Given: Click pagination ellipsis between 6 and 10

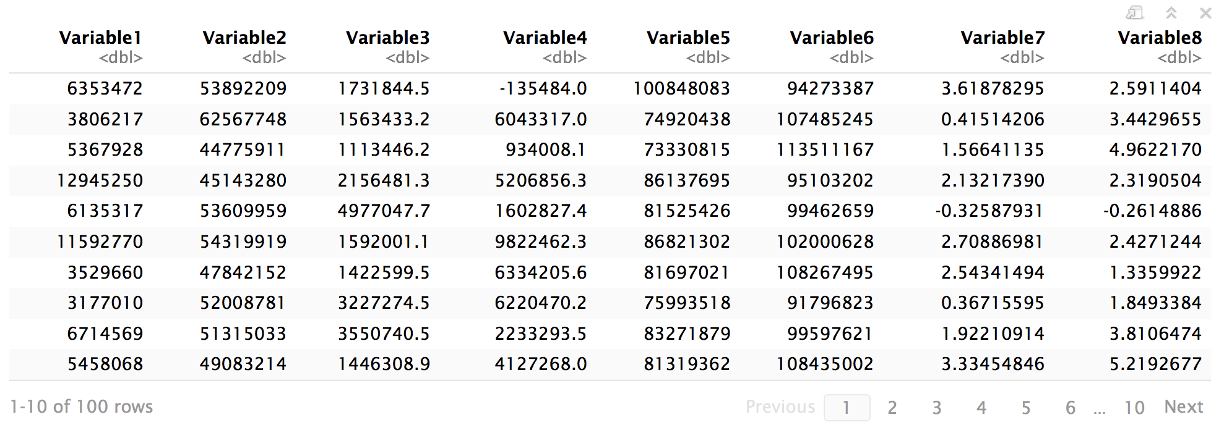Looking at the screenshot, I should tap(1100, 410).
